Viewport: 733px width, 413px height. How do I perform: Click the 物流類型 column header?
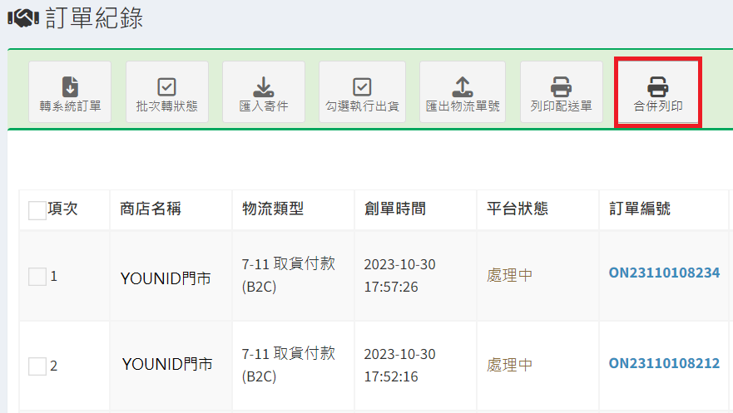pyautogui.click(x=273, y=209)
